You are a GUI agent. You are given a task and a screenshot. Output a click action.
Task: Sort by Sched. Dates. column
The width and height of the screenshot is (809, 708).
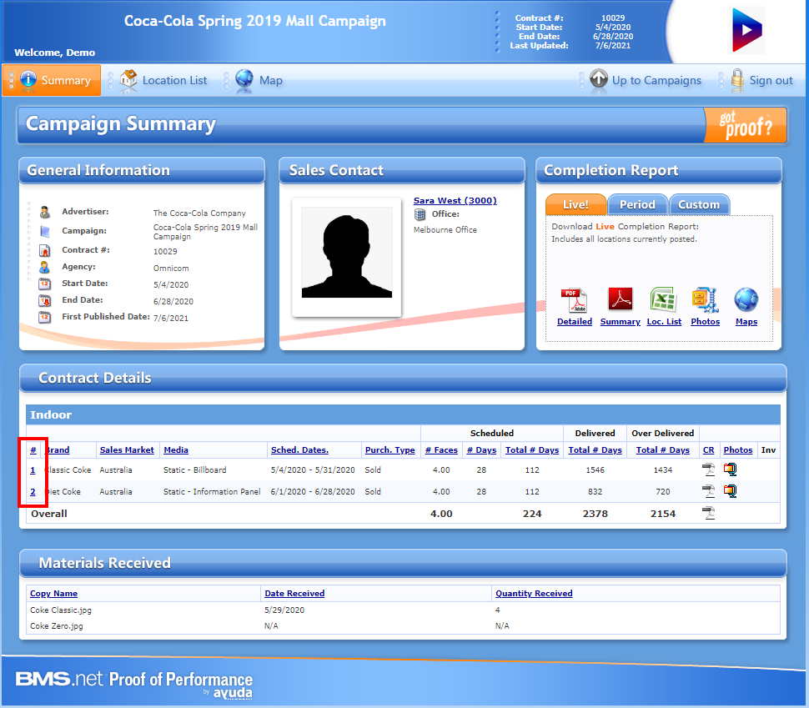click(299, 450)
